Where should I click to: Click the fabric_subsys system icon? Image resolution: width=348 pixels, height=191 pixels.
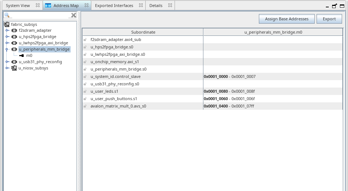(7, 24)
